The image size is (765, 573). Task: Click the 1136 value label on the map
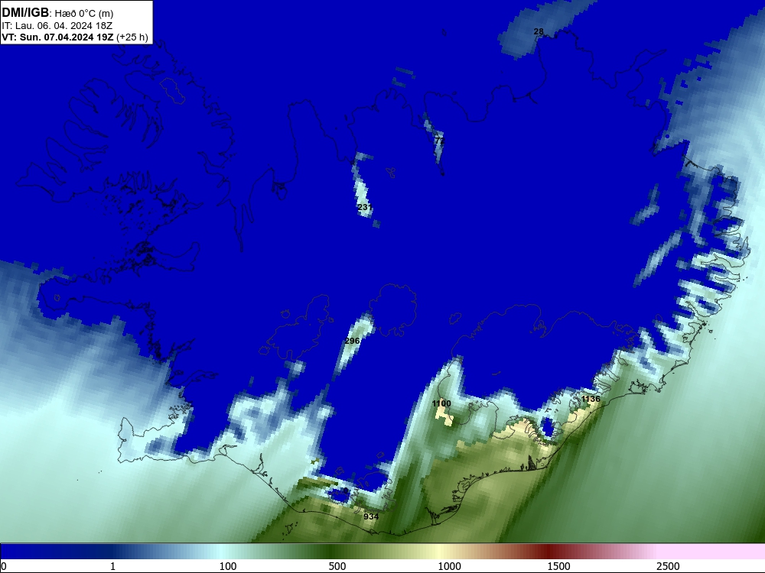591,399
